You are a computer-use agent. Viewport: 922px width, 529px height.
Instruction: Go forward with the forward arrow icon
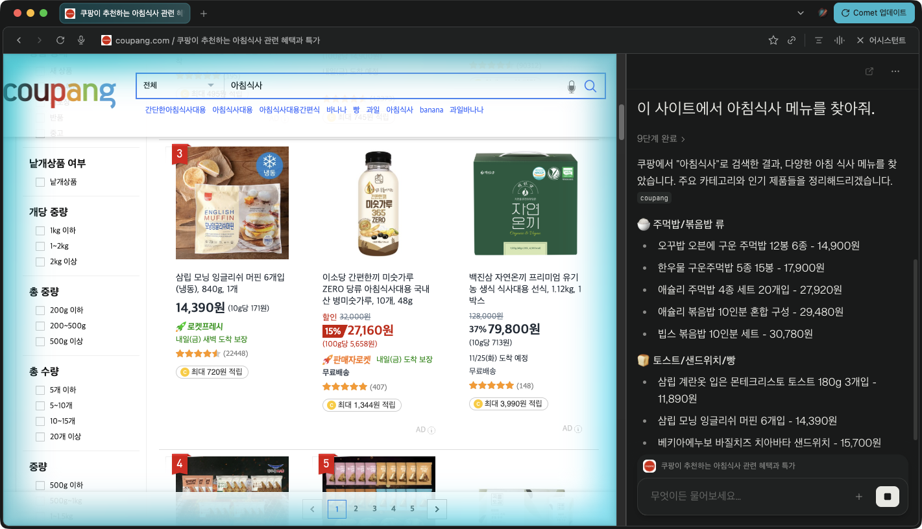[40, 40]
